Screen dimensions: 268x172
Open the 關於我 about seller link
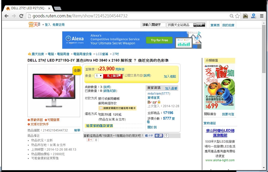152,127
